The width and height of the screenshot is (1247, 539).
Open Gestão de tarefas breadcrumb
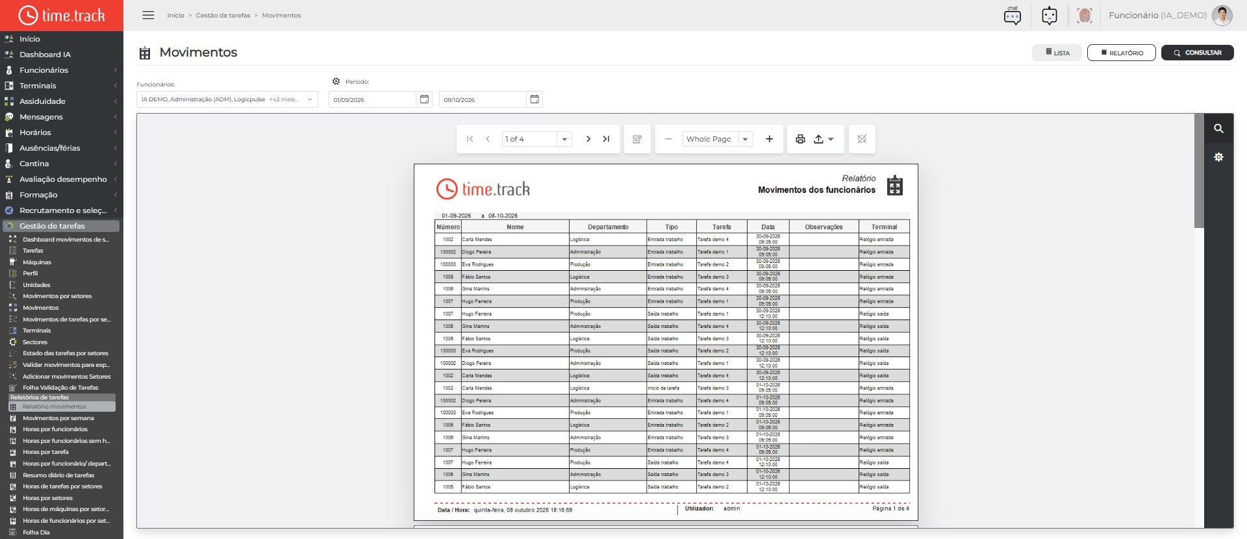[223, 16]
